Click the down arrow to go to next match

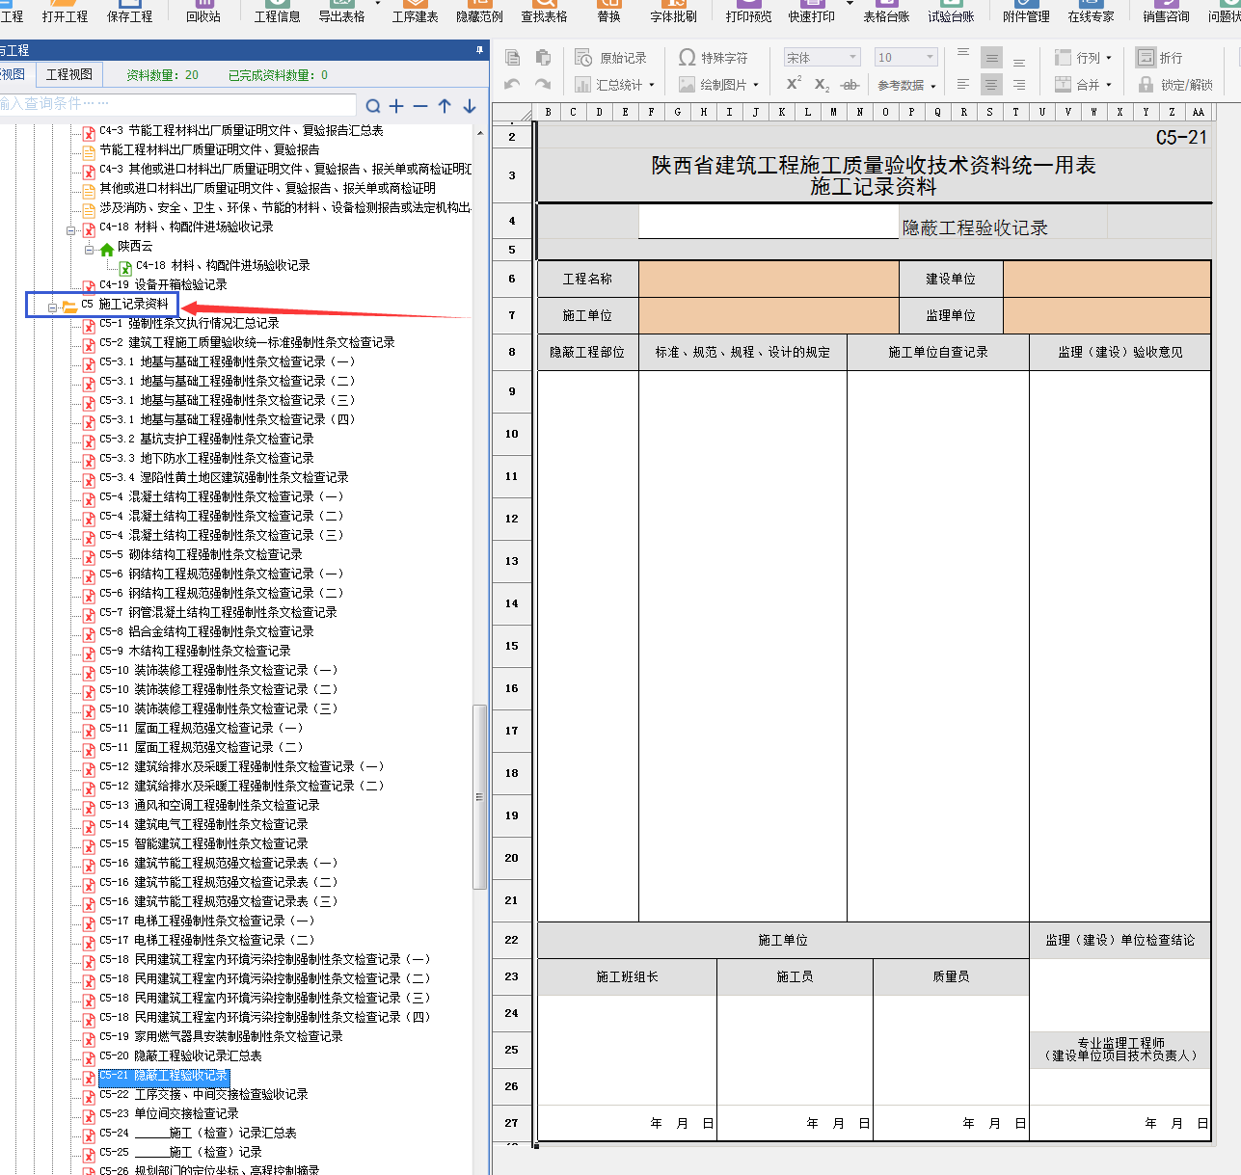pyautogui.click(x=470, y=105)
